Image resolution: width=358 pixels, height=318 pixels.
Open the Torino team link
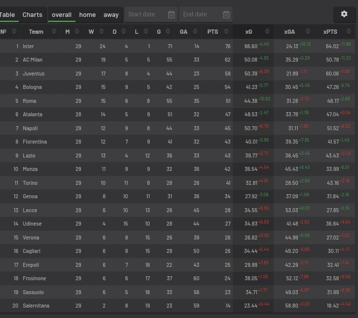tap(30, 183)
